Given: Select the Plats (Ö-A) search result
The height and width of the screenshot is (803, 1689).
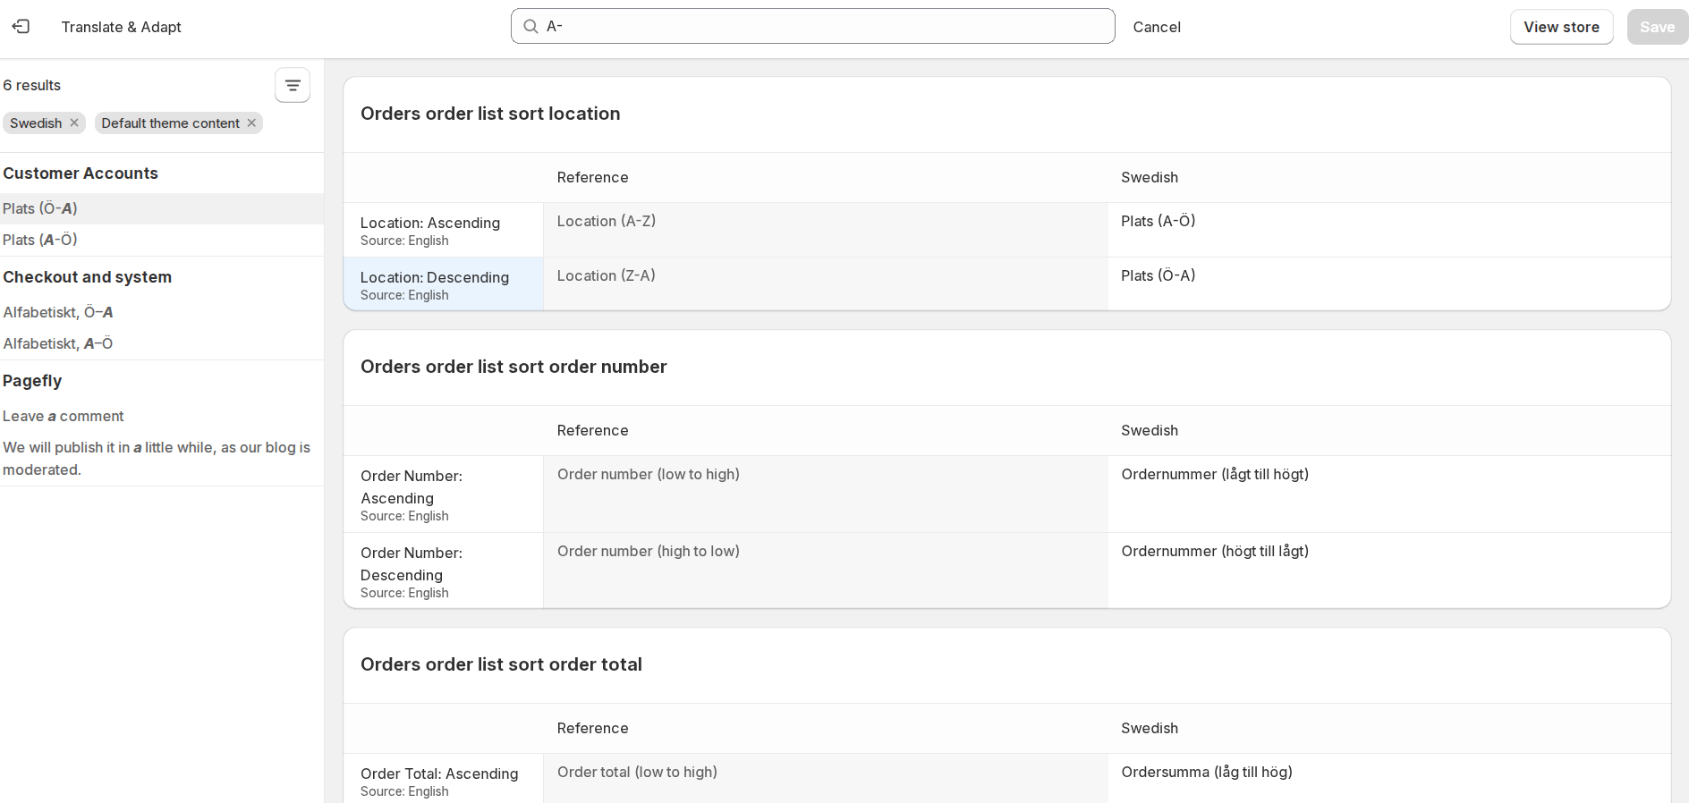Looking at the screenshot, I should [40, 208].
